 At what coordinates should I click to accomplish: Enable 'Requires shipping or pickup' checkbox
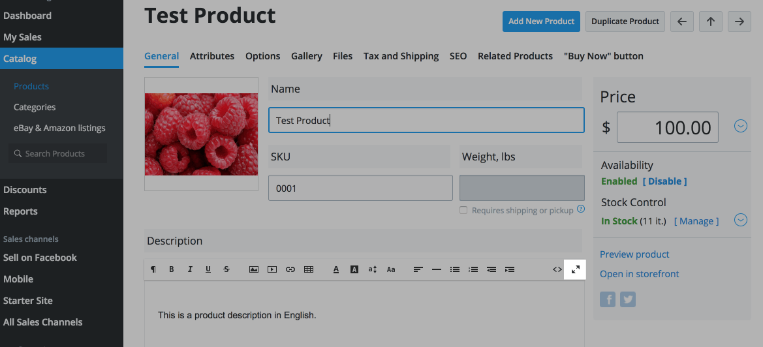tap(463, 210)
